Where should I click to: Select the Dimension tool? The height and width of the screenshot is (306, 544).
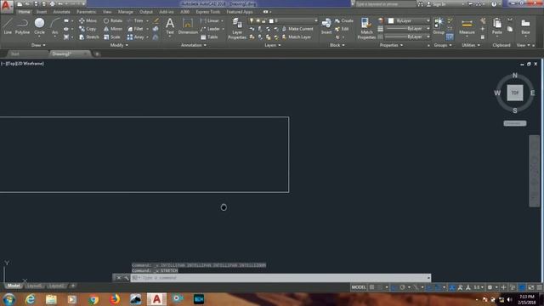(x=188, y=26)
